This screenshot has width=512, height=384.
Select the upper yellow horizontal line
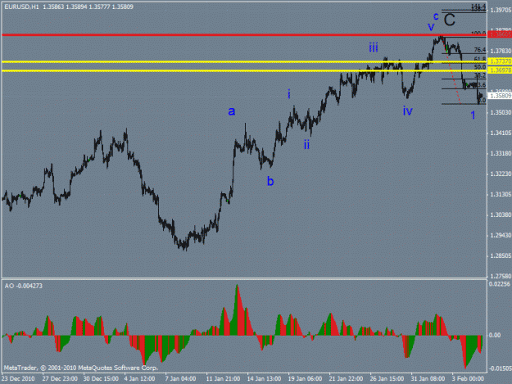click(244, 61)
